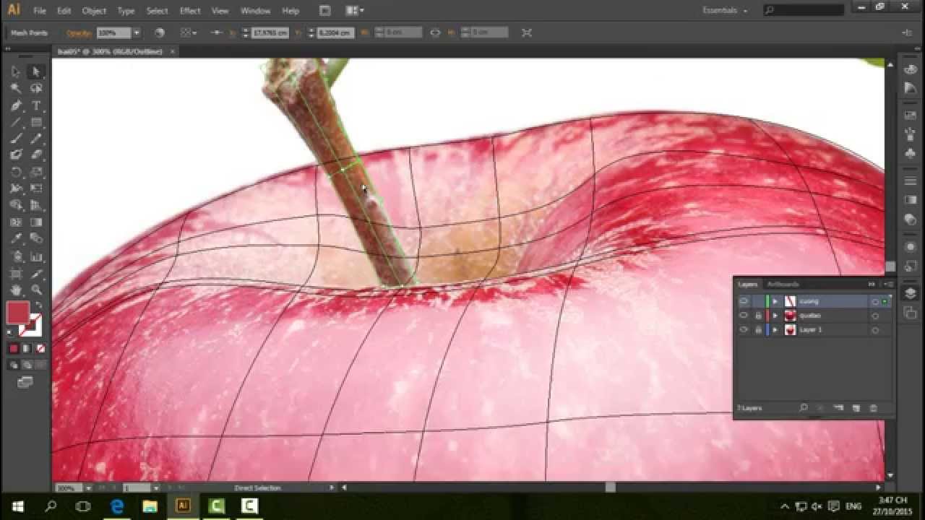Click the X coordinate input field
Screen dimensions: 925x520
coord(270,32)
